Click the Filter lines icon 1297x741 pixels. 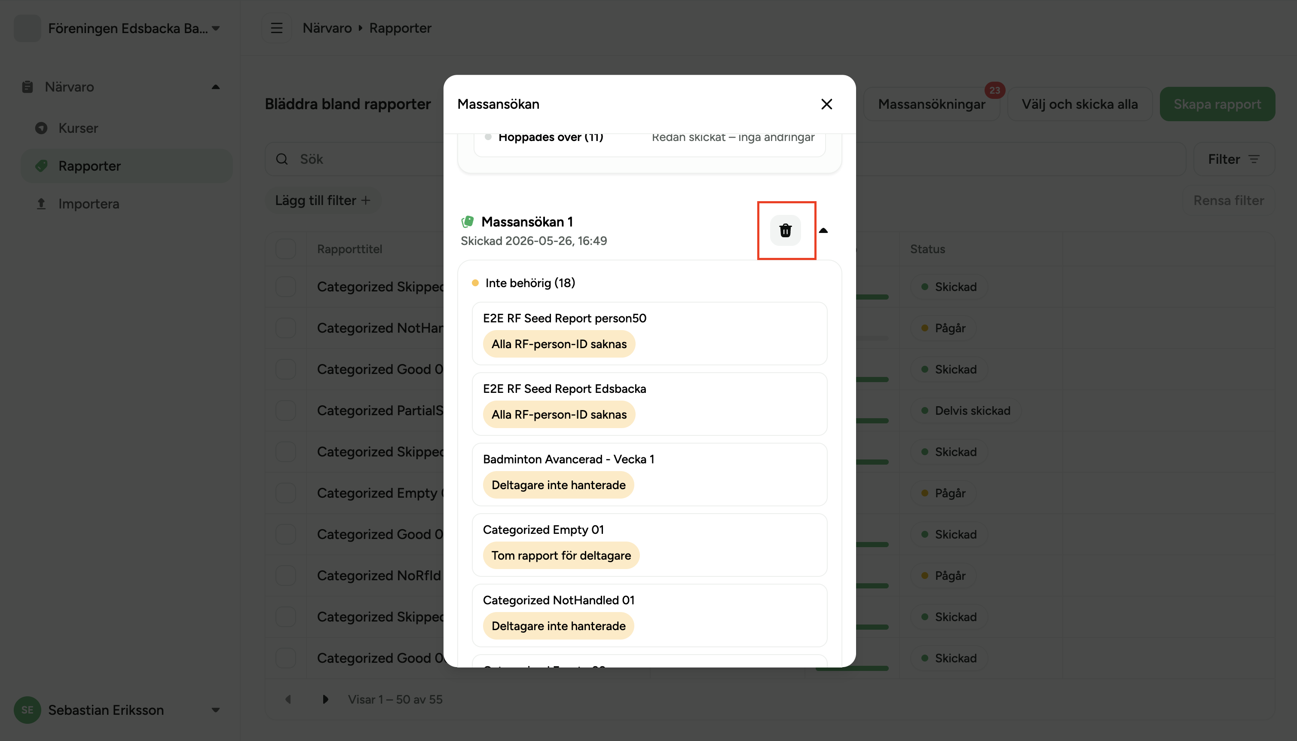(x=1254, y=159)
